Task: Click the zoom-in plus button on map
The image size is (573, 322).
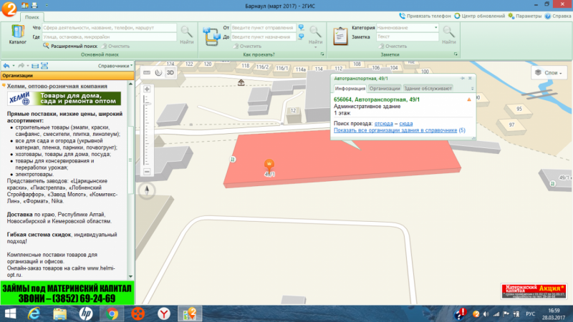Action: [147, 89]
